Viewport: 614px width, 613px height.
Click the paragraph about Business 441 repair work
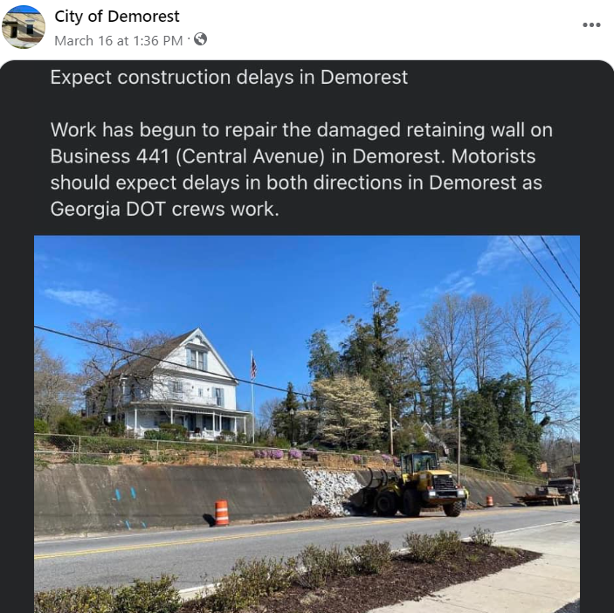tap(301, 169)
